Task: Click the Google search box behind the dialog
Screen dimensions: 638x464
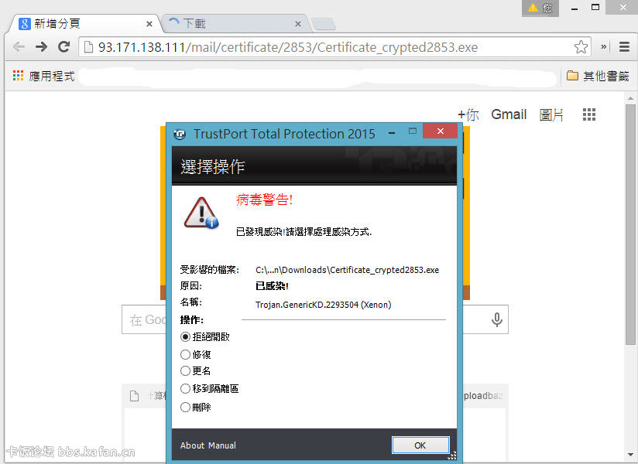Action: point(315,319)
